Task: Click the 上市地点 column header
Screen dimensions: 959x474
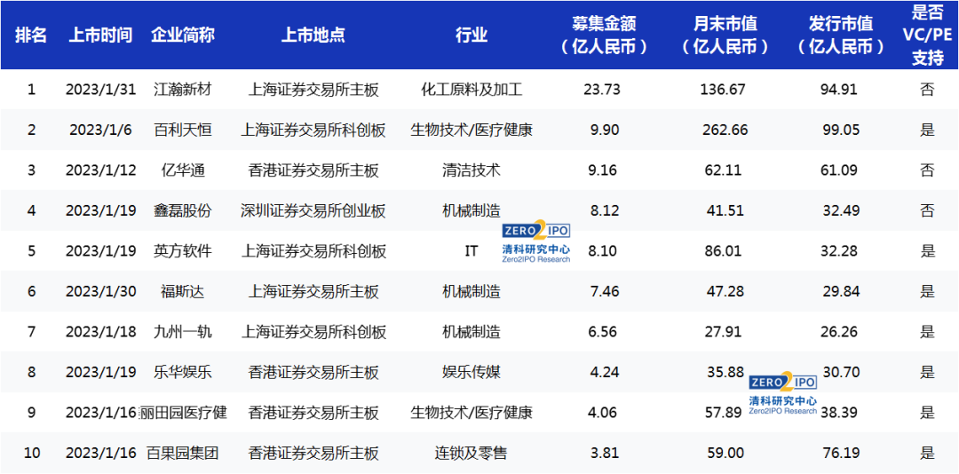Action: click(x=313, y=36)
